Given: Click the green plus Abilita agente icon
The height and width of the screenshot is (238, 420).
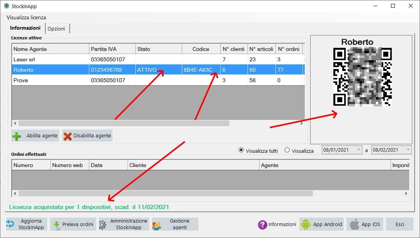Looking at the screenshot, I should (17, 136).
